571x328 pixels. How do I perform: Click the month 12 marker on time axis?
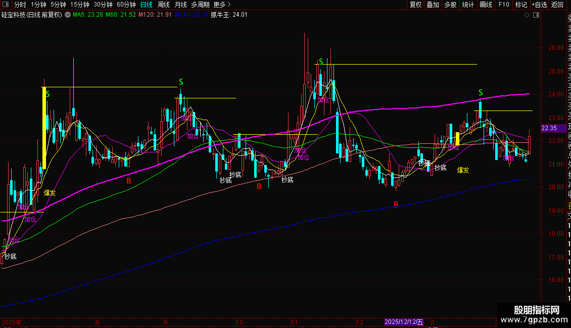(x=360, y=322)
